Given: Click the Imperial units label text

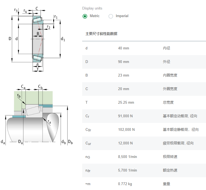Looking at the screenshot, I should (x=122, y=16).
